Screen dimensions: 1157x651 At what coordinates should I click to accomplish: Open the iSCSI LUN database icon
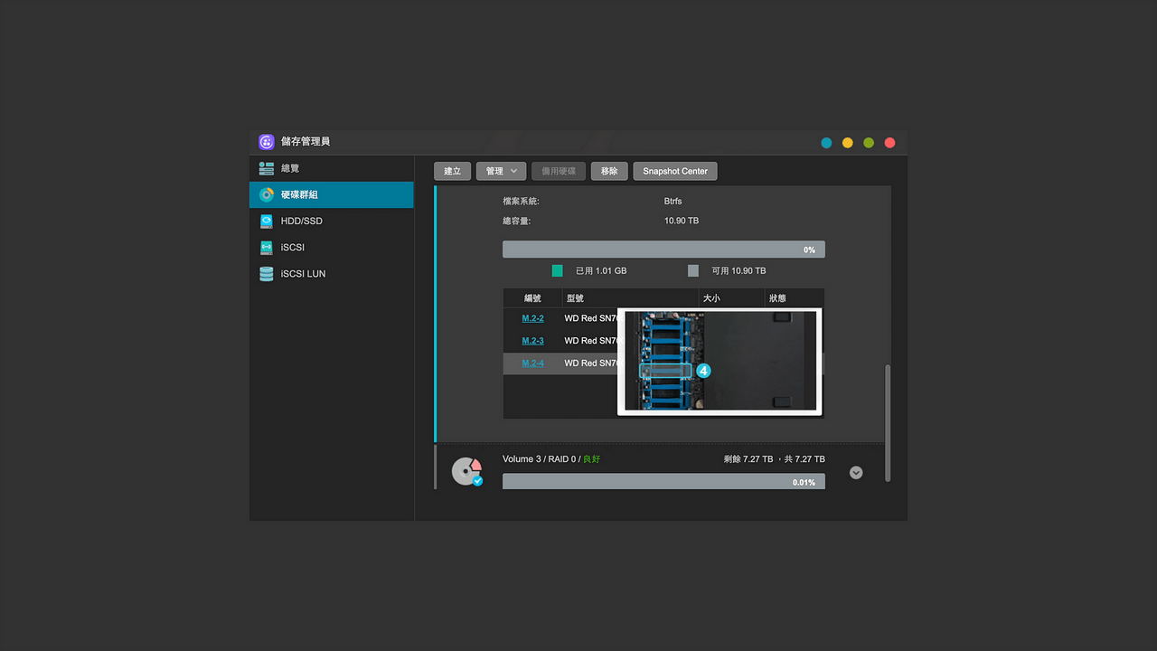267,273
